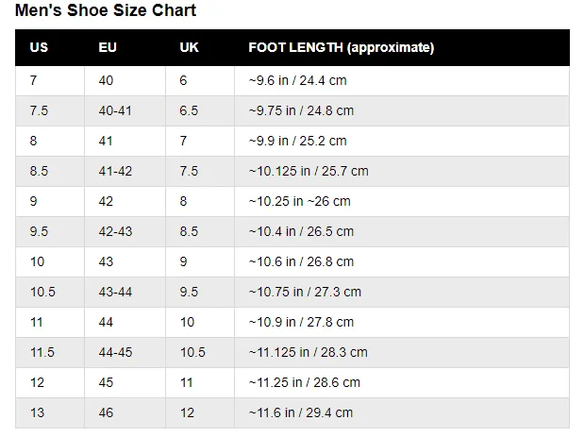The image size is (584, 437).
Task: Select the US size 9 cell
Action: pyautogui.click(x=34, y=201)
